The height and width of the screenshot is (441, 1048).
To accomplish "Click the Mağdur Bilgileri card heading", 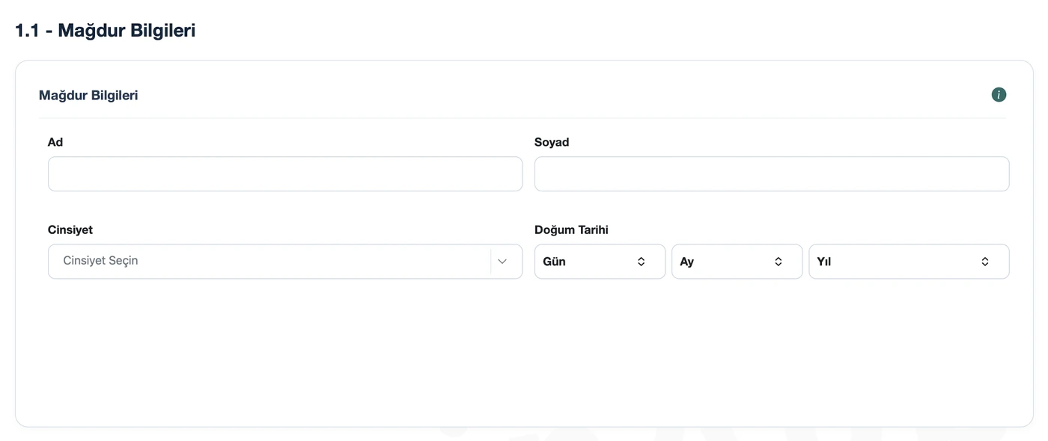I will pyautogui.click(x=88, y=96).
